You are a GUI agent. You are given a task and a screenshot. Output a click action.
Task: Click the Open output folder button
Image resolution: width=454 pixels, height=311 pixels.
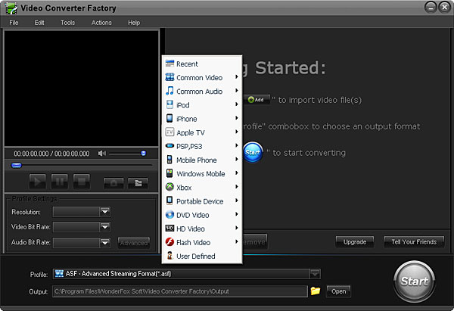click(x=338, y=291)
